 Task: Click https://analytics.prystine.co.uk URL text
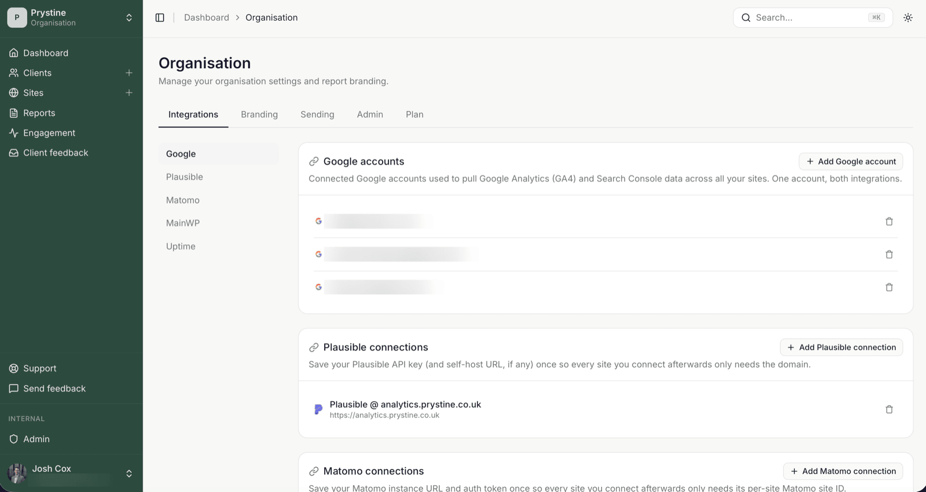[384, 415]
